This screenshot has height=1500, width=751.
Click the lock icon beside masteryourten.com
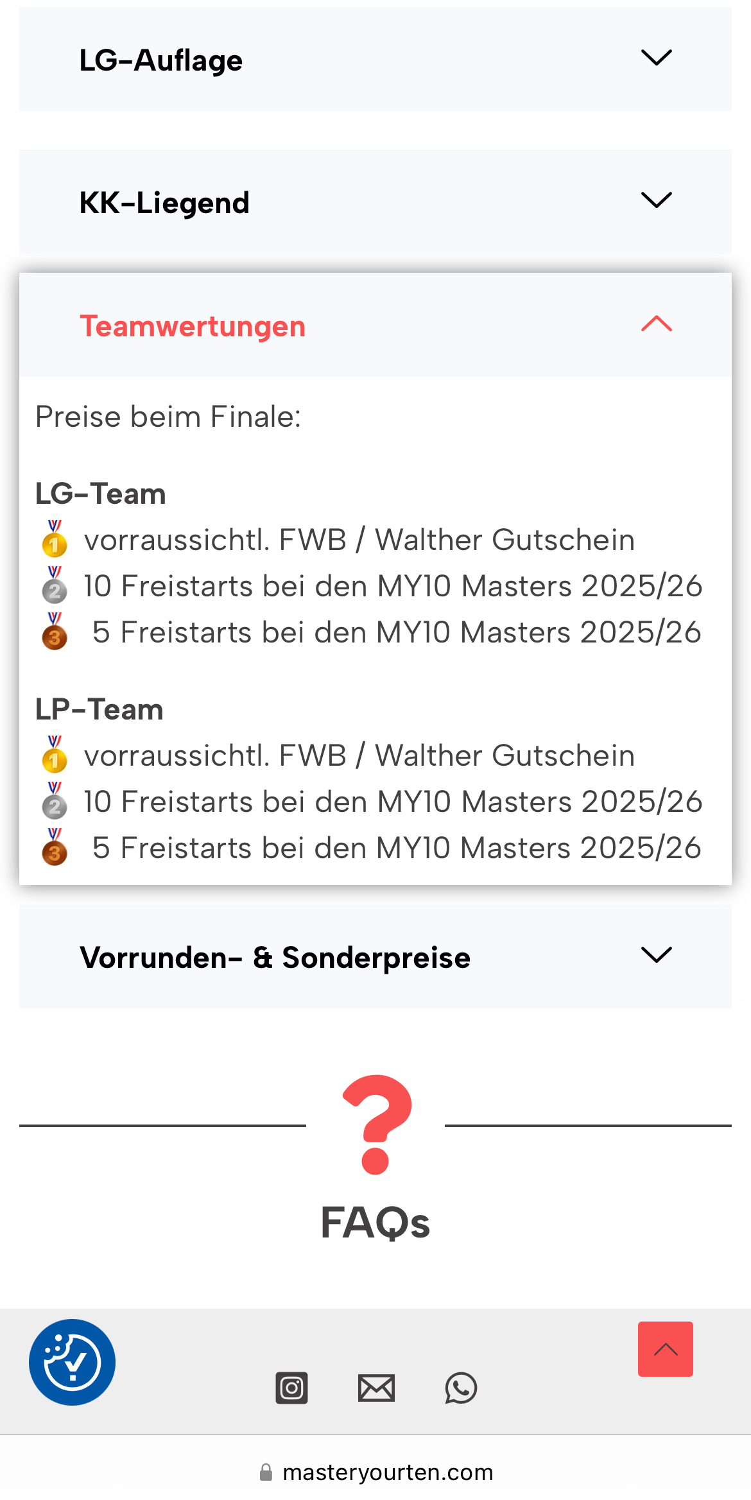click(266, 1472)
